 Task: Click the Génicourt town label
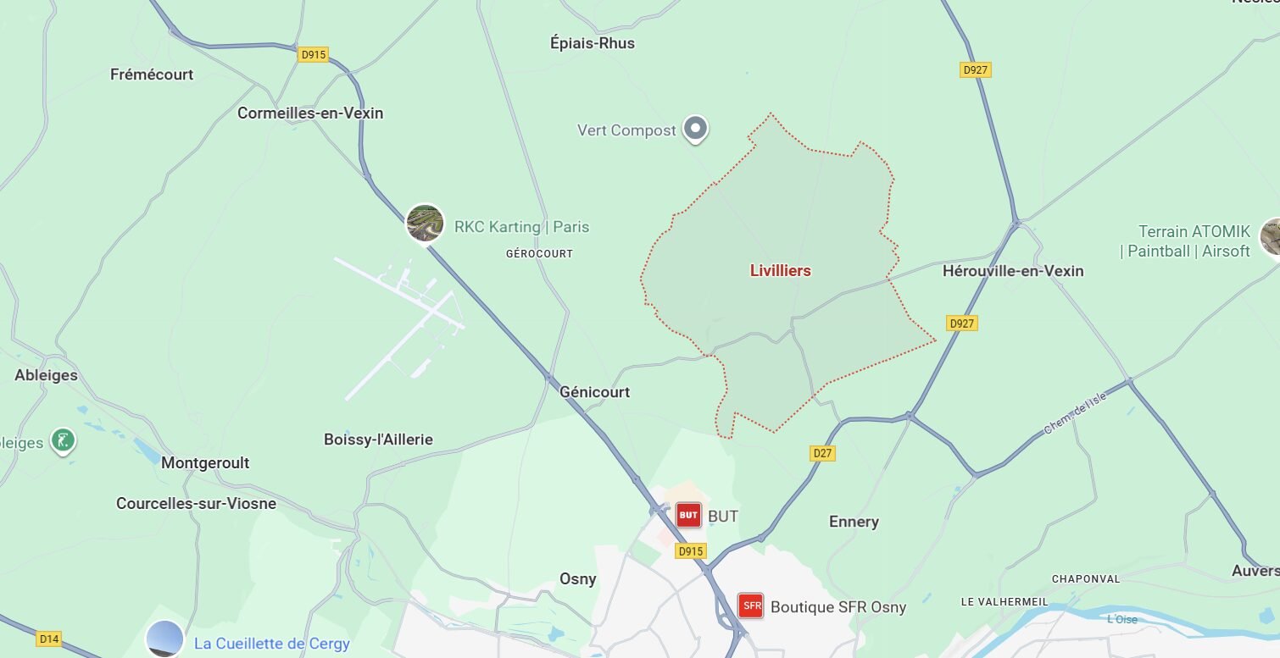[x=594, y=392]
